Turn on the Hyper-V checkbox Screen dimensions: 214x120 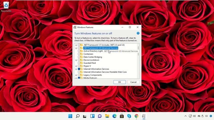(x=79, y=66)
